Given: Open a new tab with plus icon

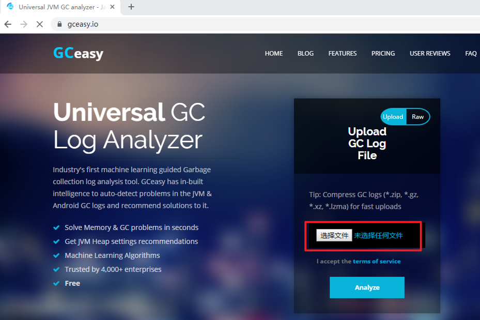Looking at the screenshot, I should click(131, 7).
